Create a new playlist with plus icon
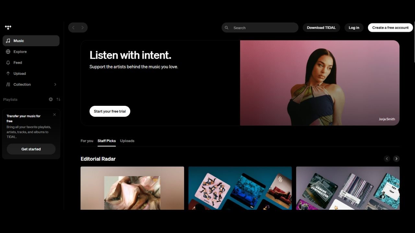415x233 pixels. click(51, 99)
